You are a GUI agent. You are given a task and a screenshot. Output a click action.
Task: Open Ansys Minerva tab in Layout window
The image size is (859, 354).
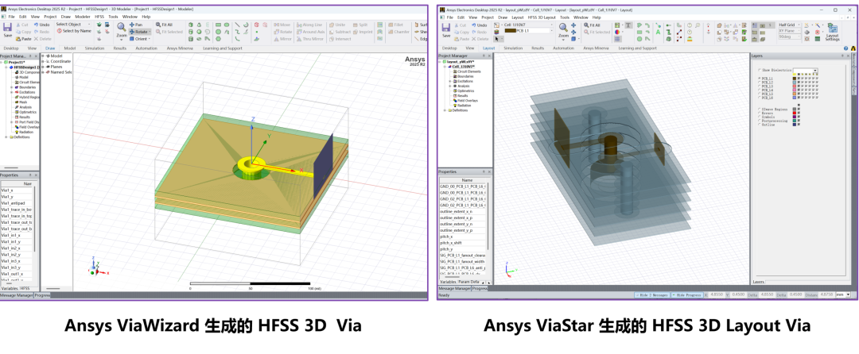[x=596, y=48]
